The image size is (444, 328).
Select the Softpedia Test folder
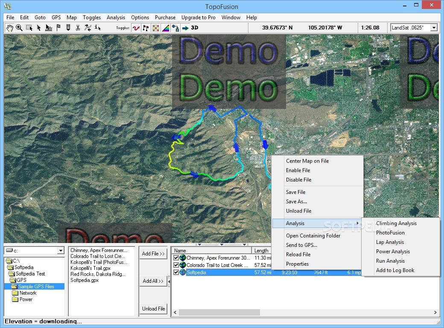pyautogui.click(x=27, y=274)
